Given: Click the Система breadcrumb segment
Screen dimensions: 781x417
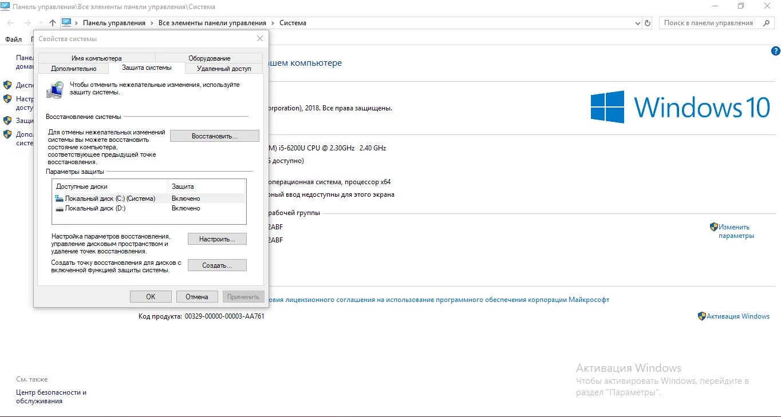Looking at the screenshot, I should tap(293, 23).
